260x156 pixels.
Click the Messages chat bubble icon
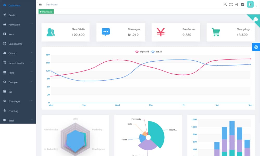pos(106,32)
